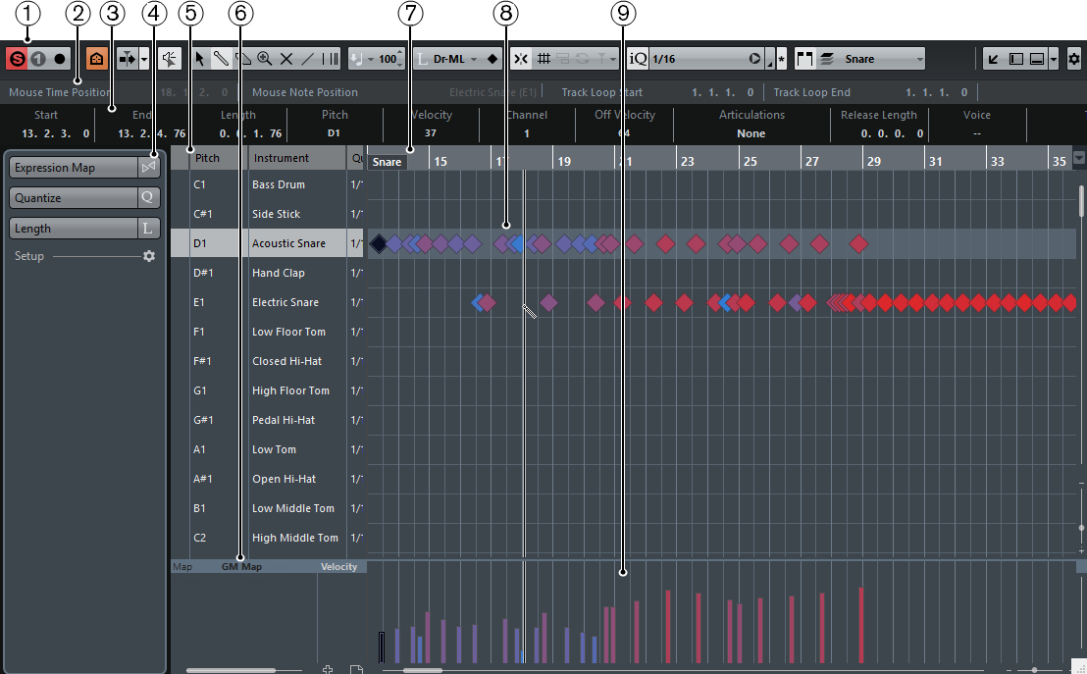The width and height of the screenshot is (1087, 674).
Task: Select the Side Stick row
Action: (267, 214)
